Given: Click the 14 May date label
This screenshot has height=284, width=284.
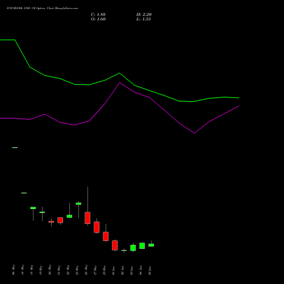Looking at the screenshot, I should click(x=23, y=270).
